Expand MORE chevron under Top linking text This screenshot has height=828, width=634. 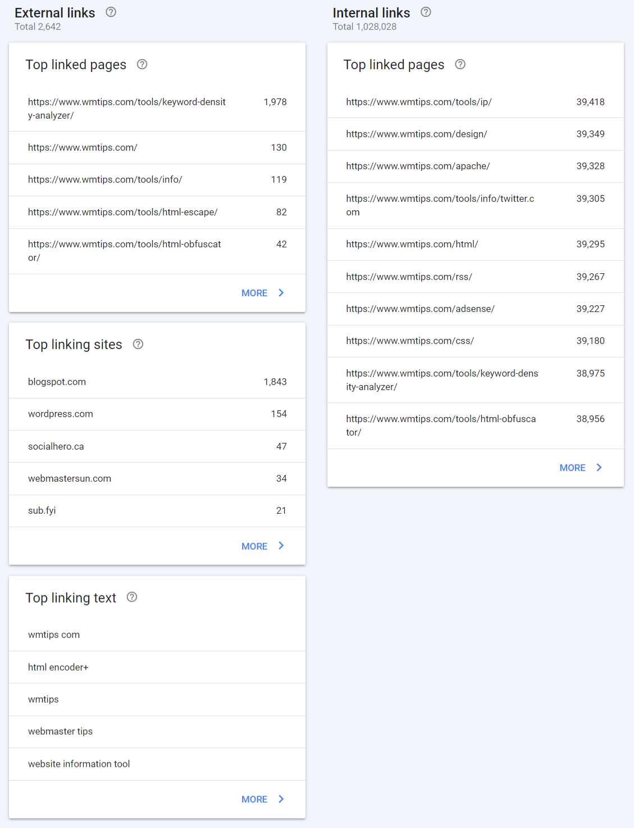[281, 798]
